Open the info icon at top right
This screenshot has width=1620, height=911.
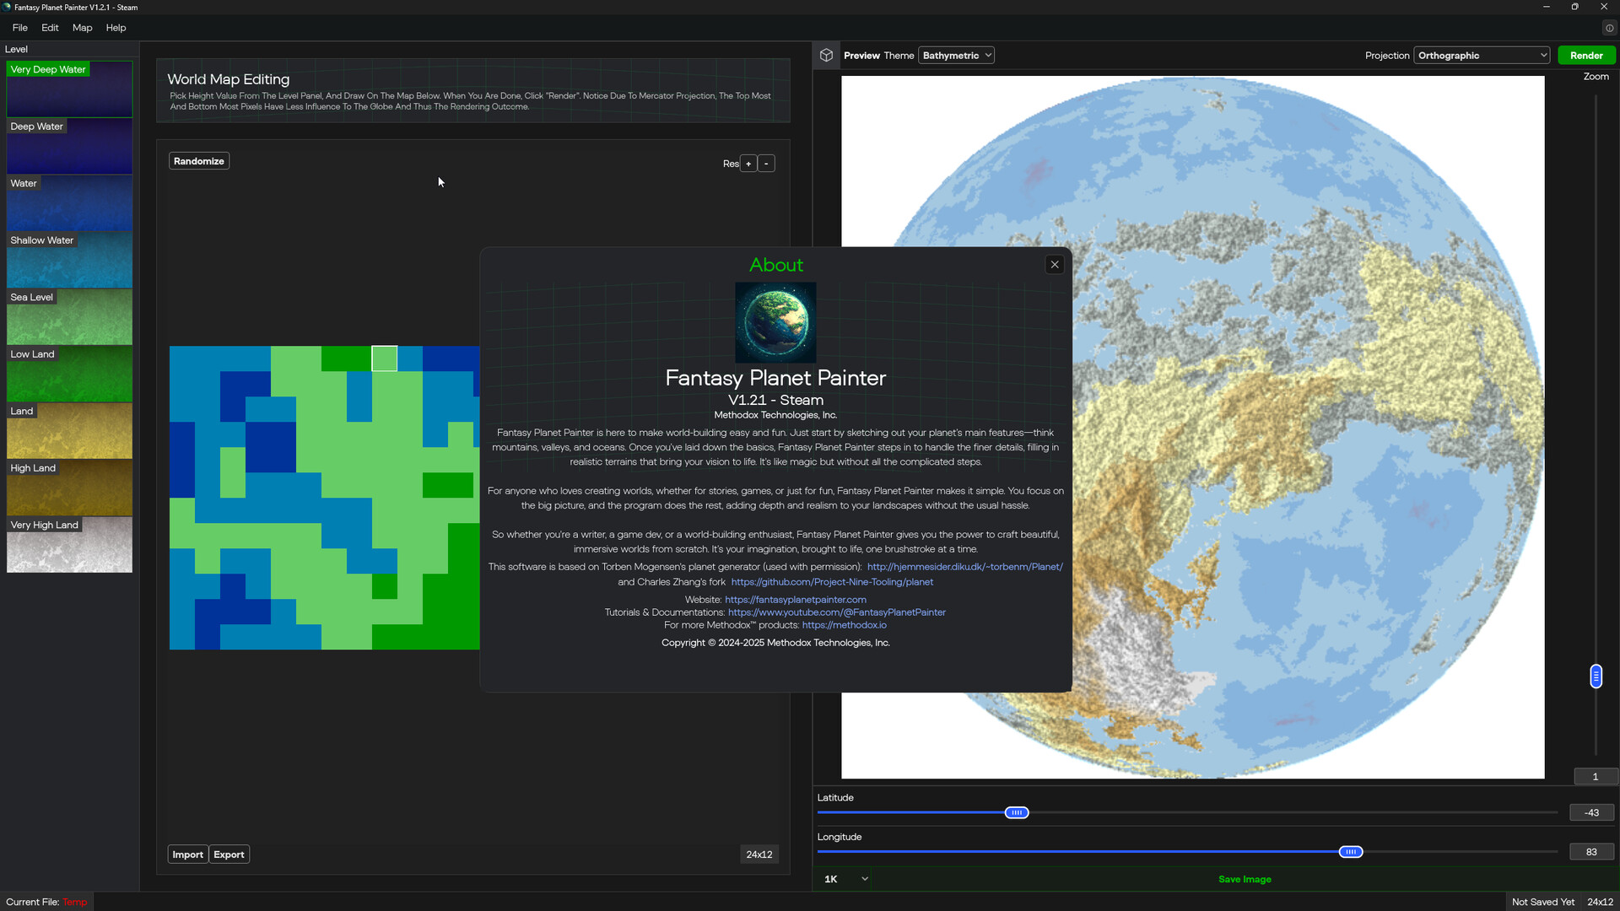tap(1610, 28)
